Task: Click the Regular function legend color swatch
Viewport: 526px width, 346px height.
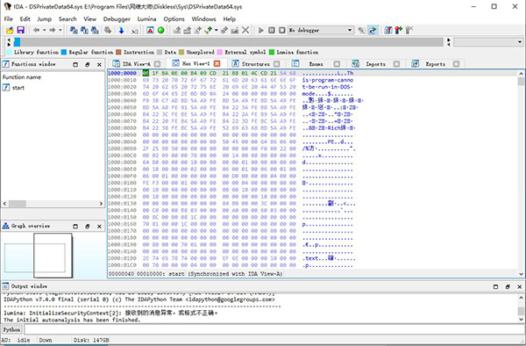Action: [x=64, y=52]
